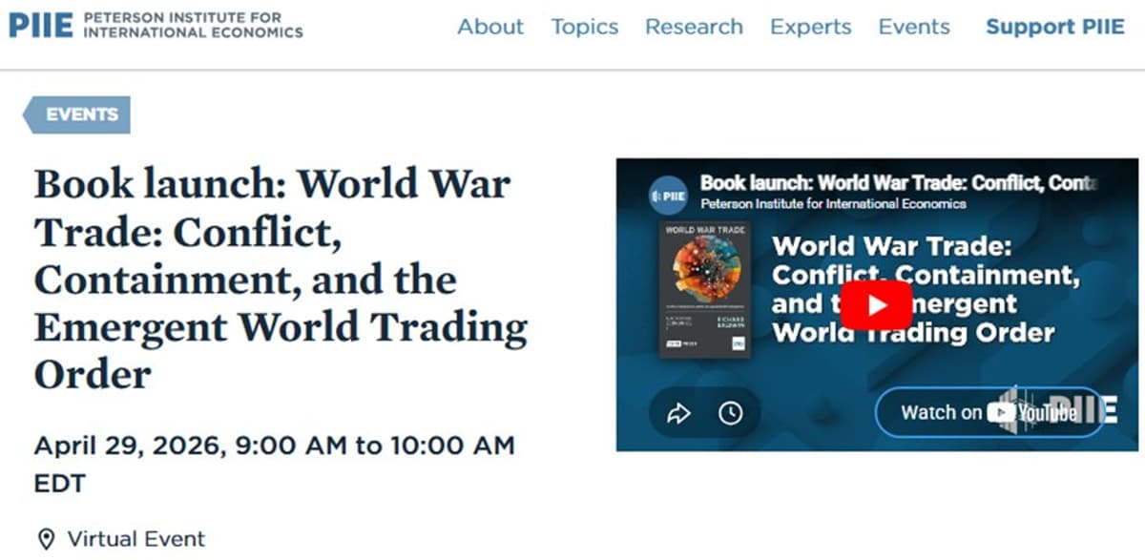
Task: Open the Topics menu
Action: 585,27
